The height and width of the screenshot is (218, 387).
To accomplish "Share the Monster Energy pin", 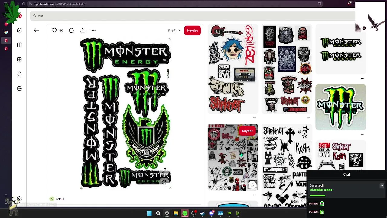I will coord(83,30).
